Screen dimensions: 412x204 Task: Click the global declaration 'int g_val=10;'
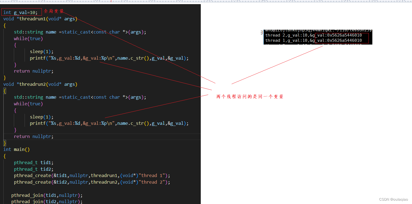(20, 12)
